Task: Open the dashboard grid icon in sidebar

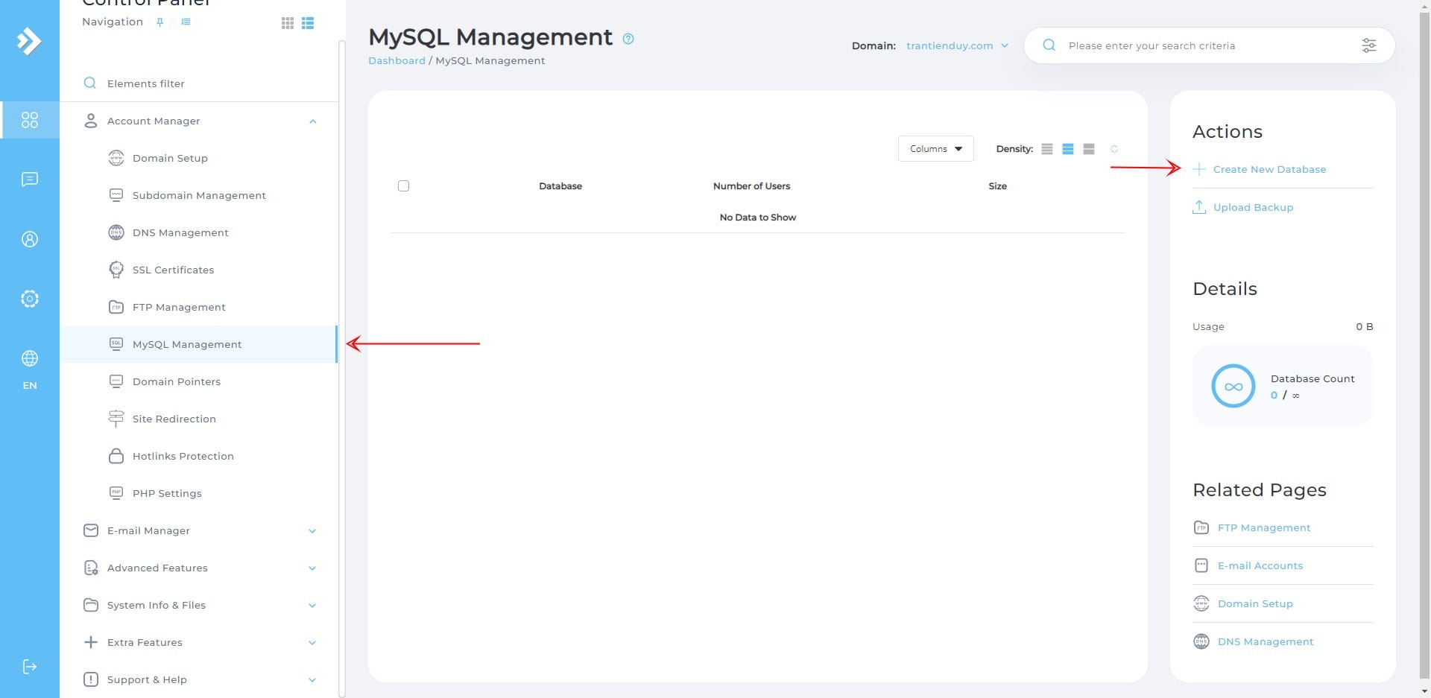Action: pos(30,120)
